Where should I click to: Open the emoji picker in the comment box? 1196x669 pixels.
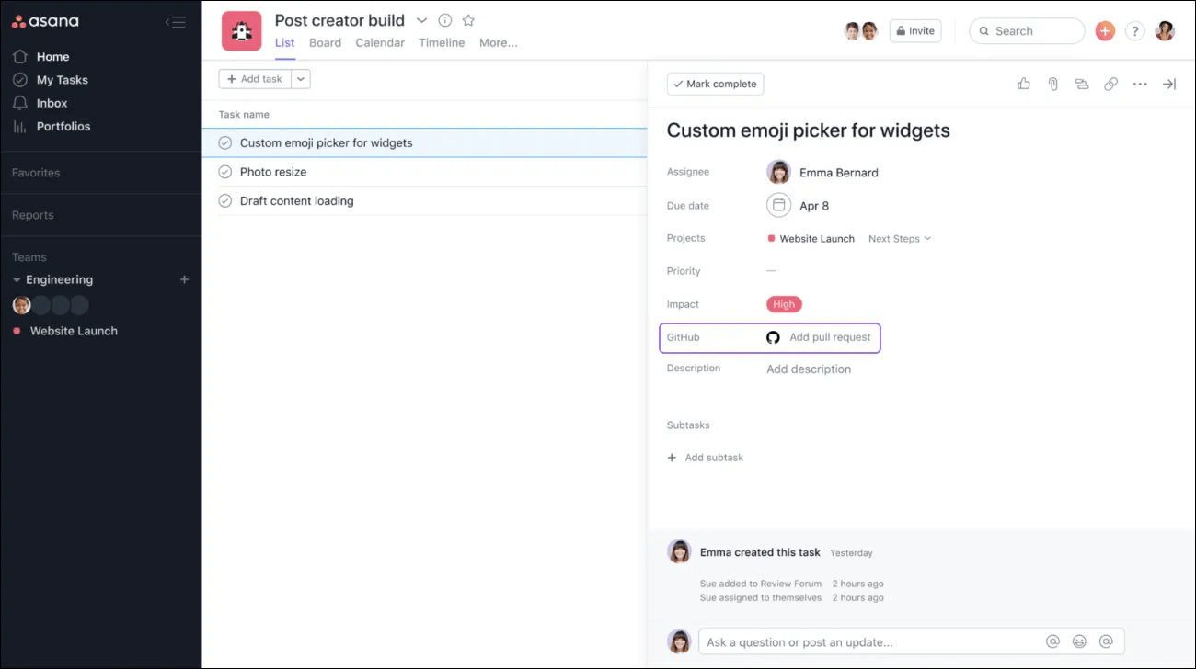tap(1079, 641)
